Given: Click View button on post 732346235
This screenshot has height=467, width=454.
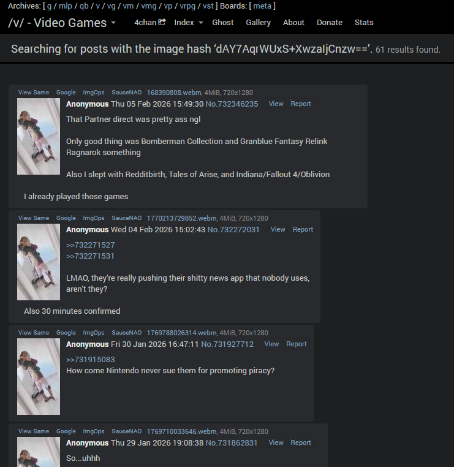Looking at the screenshot, I should [276, 104].
